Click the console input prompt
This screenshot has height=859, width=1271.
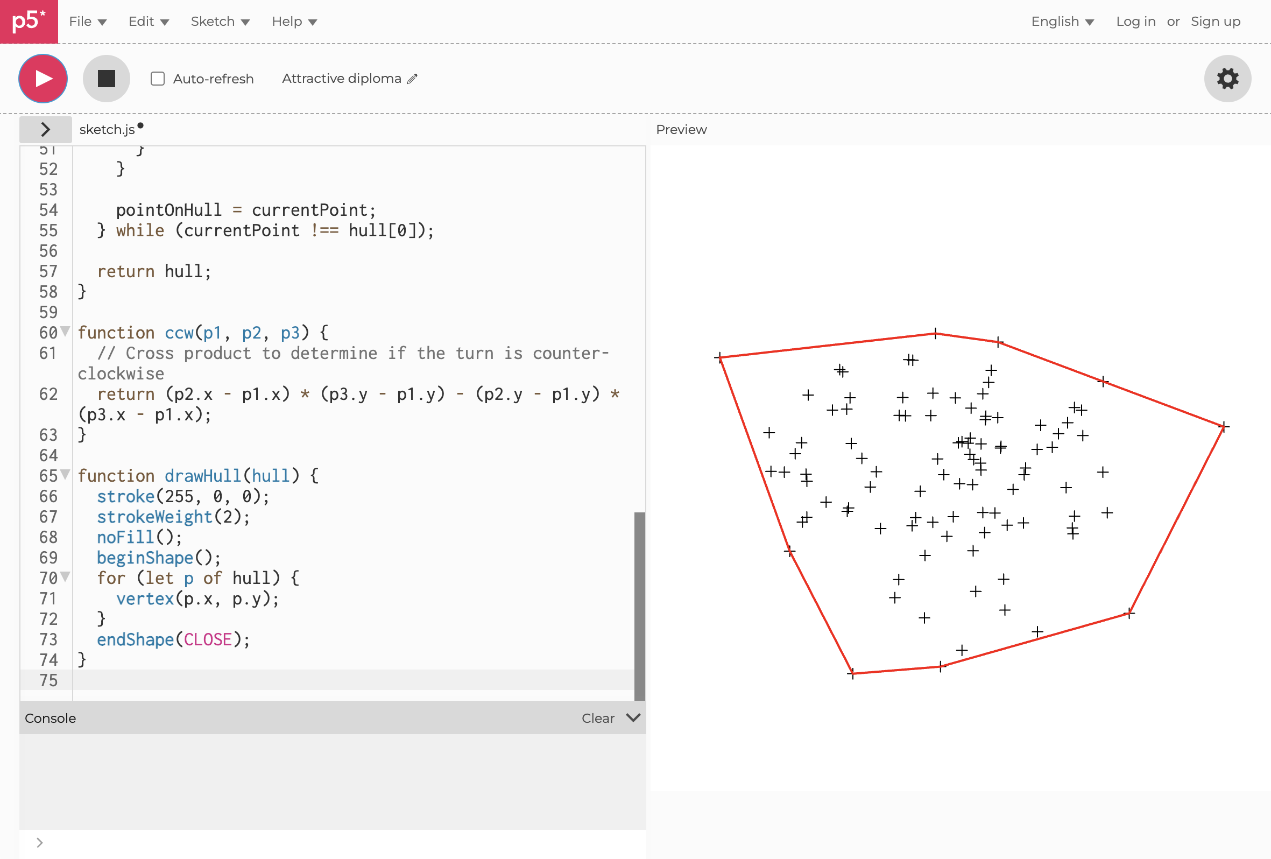point(333,843)
